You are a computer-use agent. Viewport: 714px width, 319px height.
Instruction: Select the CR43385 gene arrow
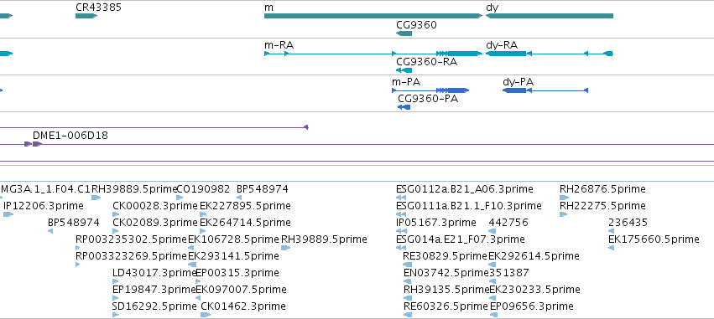click(x=86, y=16)
